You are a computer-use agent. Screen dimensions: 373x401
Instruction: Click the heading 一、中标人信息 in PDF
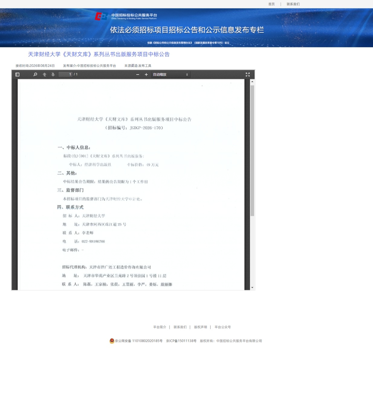74,147
